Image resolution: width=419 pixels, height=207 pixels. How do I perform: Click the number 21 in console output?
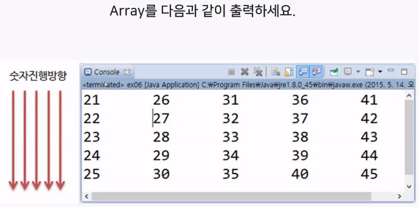(92, 100)
